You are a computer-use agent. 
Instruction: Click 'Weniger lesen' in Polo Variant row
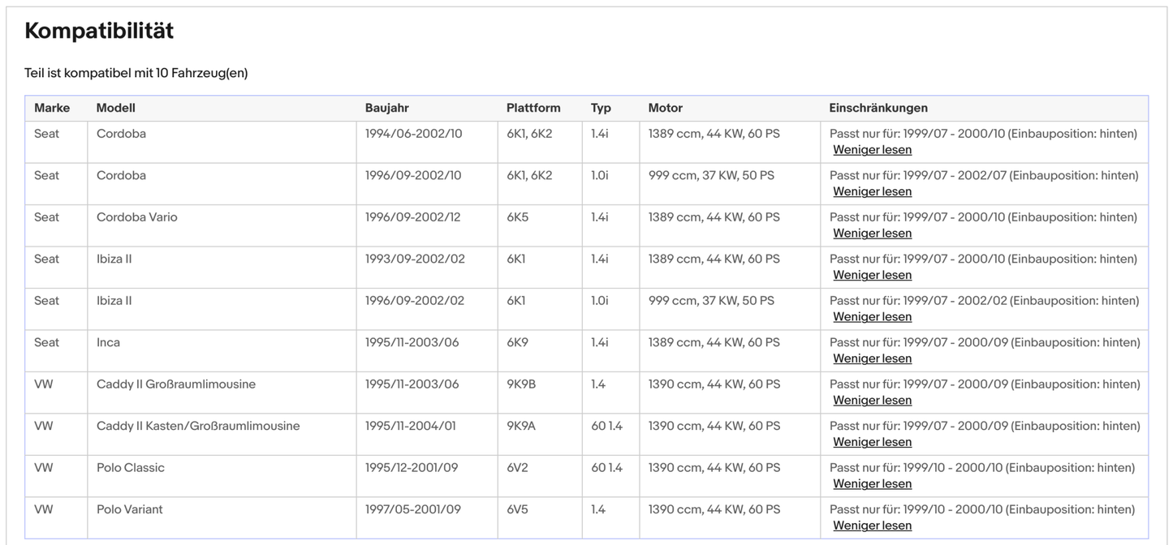[872, 526]
